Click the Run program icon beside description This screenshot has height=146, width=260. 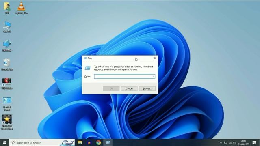[x=88, y=68]
